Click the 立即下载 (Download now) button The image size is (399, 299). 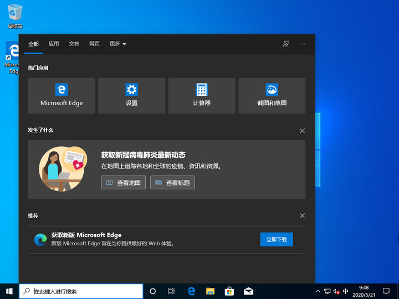point(277,239)
